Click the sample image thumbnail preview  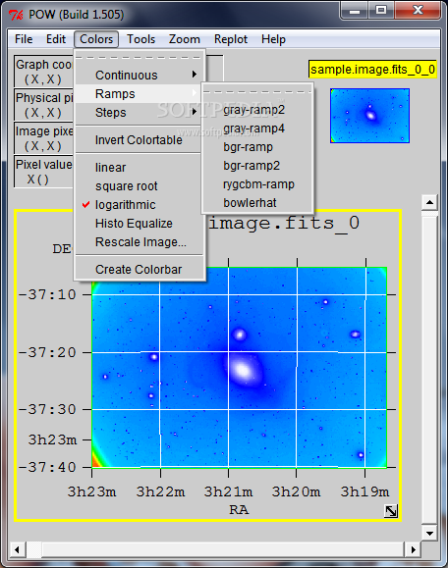[370, 116]
